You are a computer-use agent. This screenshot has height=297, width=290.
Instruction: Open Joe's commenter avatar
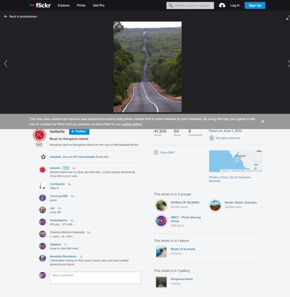42,210
